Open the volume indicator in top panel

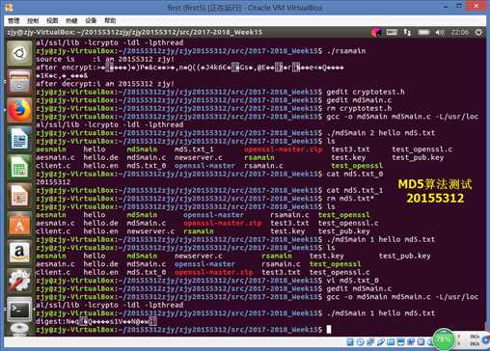(x=440, y=32)
